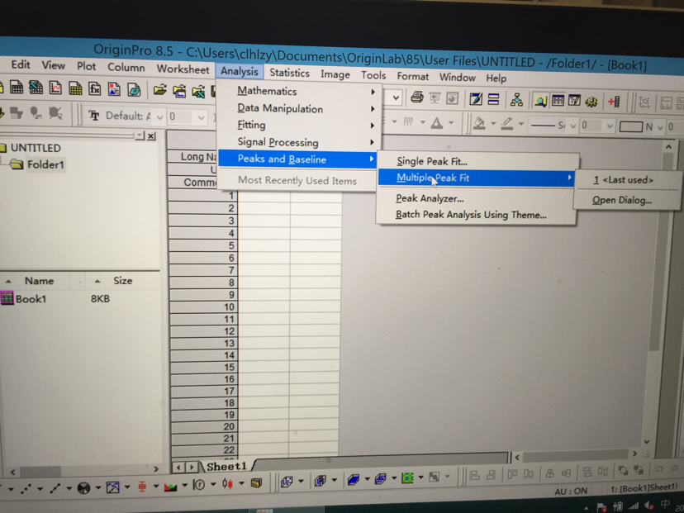The height and width of the screenshot is (513, 684).
Task: Click the New Function (fx) icon
Action: point(94,89)
